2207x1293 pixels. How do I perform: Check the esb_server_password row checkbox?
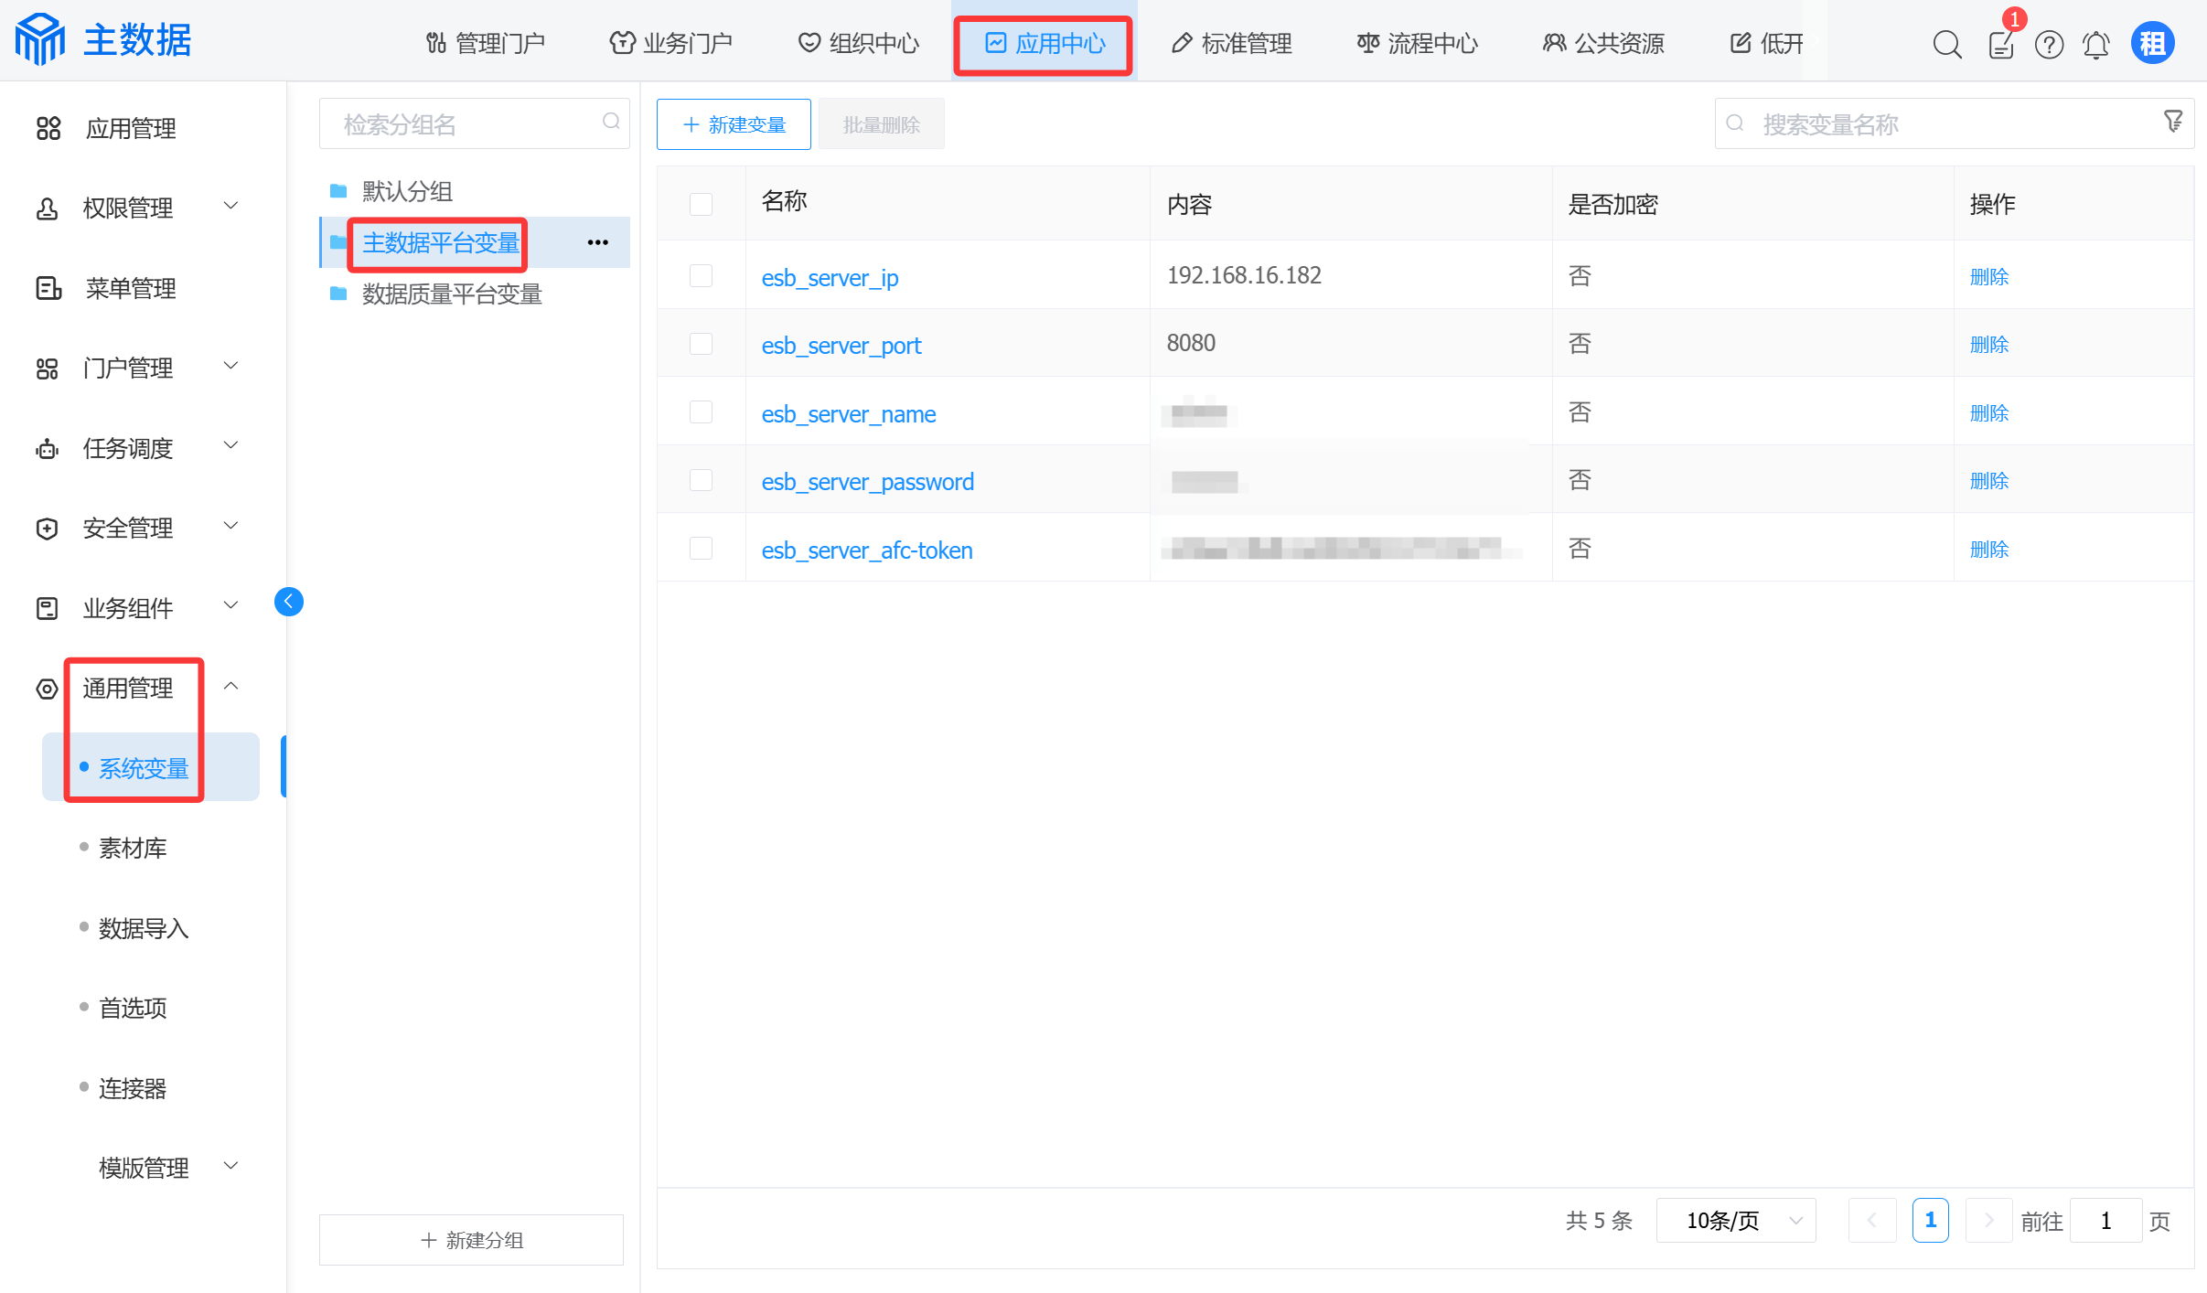[701, 481]
